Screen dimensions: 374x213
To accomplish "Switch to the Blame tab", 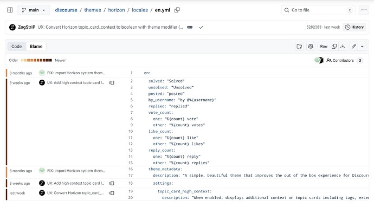I will [x=36, y=47].
